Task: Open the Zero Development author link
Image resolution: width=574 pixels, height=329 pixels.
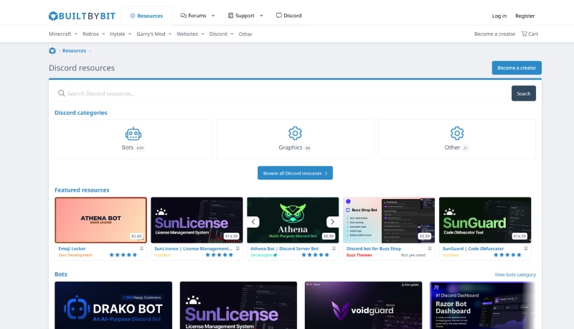Action: [x=75, y=255]
